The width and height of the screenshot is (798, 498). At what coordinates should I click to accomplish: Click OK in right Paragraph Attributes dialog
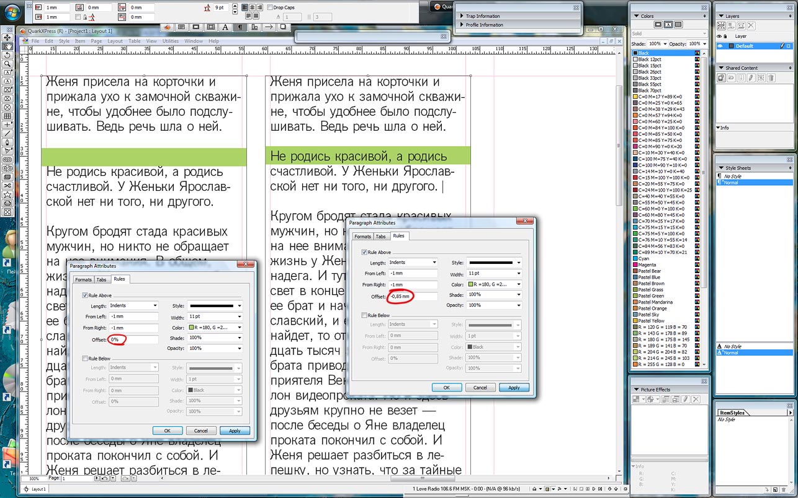[447, 387]
